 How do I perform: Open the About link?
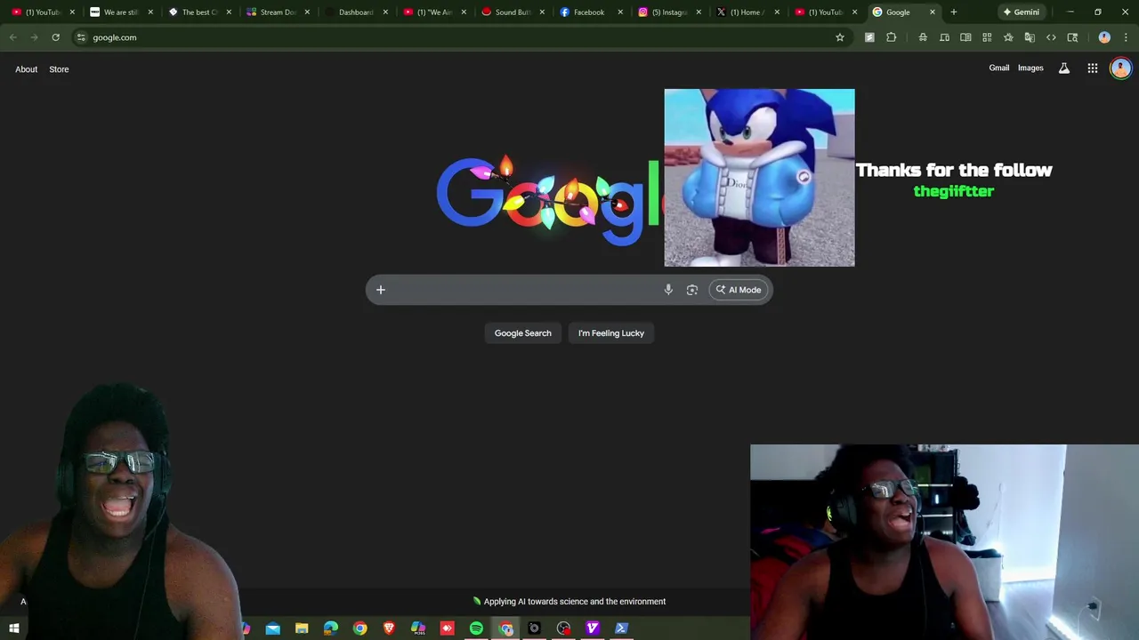(x=26, y=69)
